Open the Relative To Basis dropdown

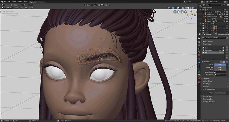click(x=220, y=75)
